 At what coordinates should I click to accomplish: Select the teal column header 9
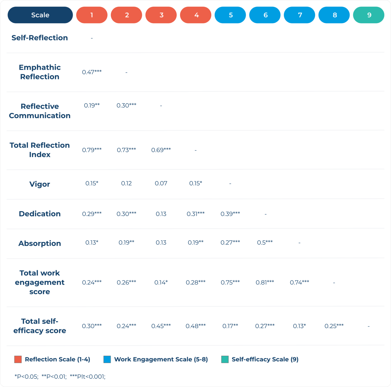pyautogui.click(x=369, y=15)
